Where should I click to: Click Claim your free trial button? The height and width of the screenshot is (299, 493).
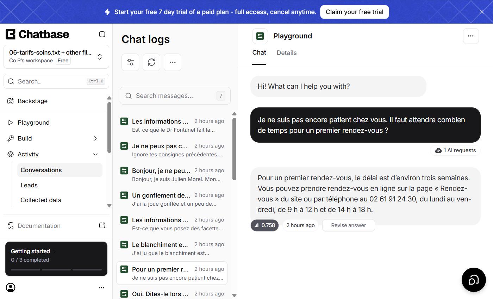pos(355,12)
